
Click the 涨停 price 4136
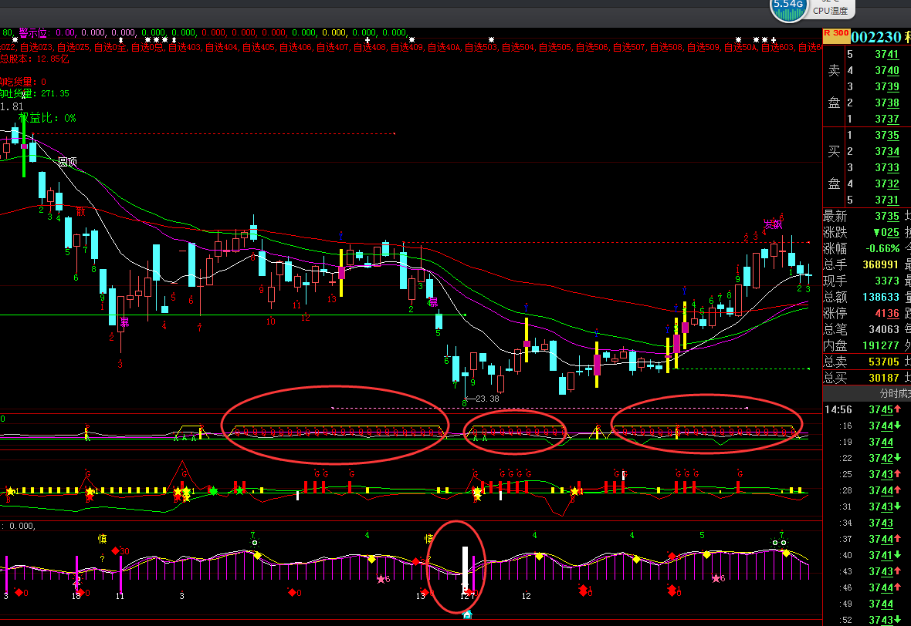tap(887, 313)
